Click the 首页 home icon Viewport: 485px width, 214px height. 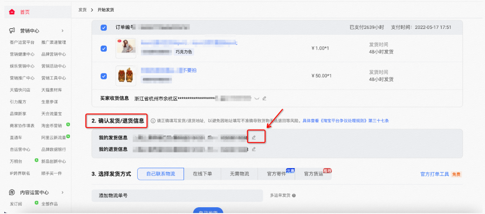pyautogui.click(x=12, y=12)
